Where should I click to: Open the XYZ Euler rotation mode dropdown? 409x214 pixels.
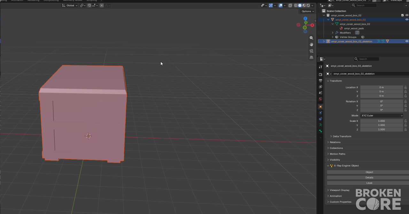[x=382, y=115]
